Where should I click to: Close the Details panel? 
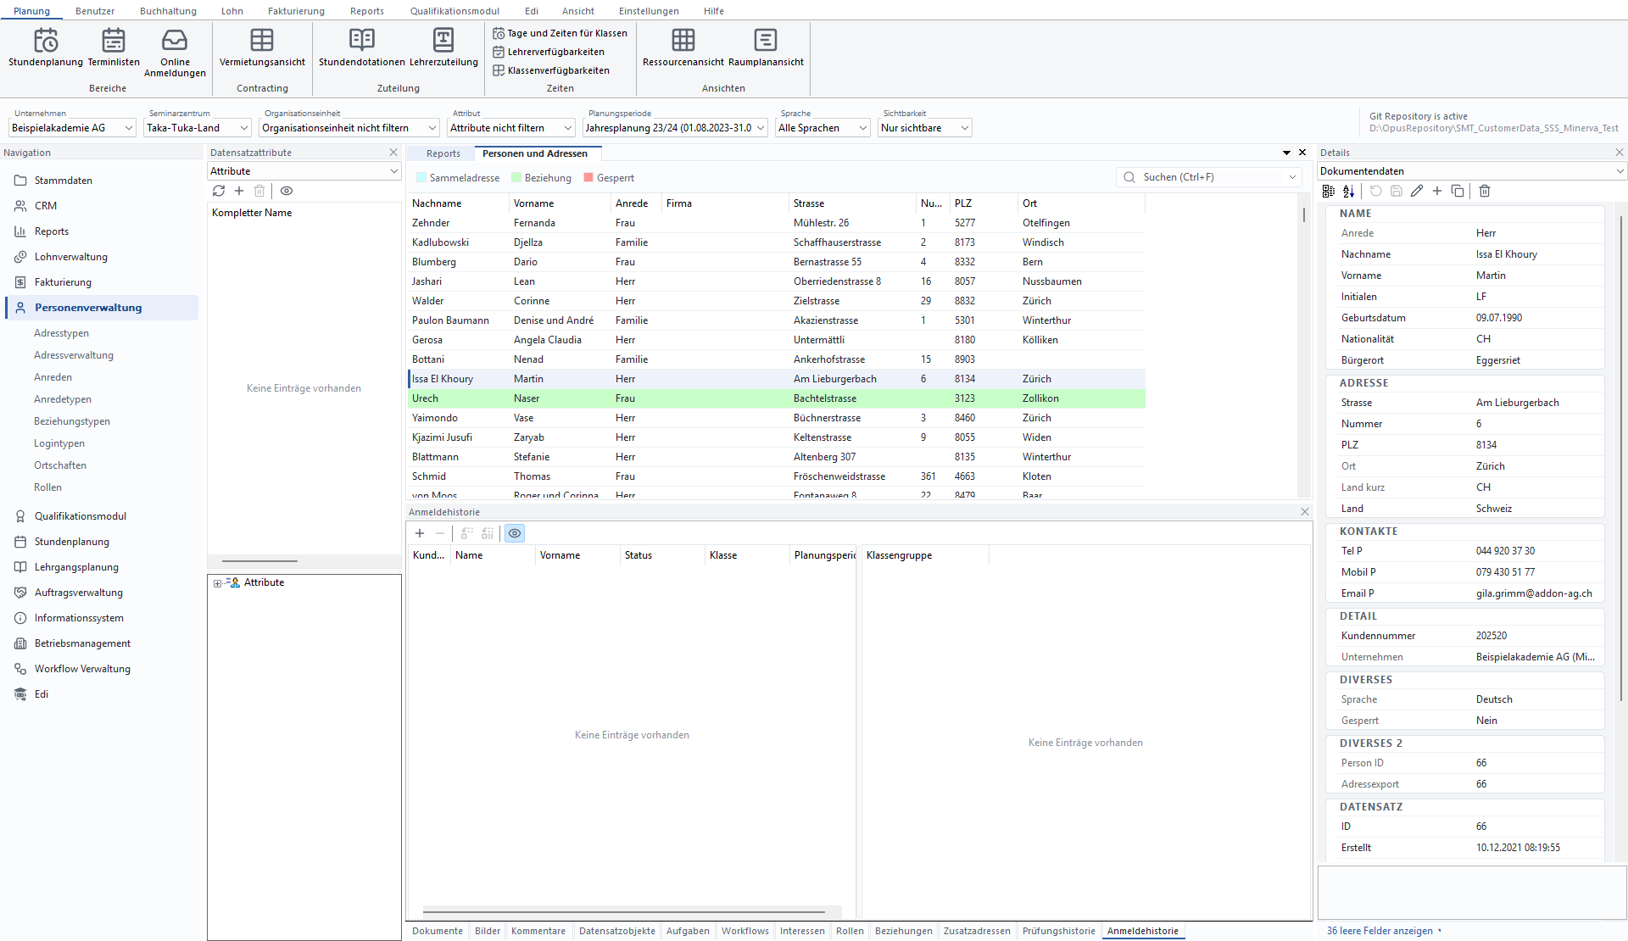[x=1620, y=153]
